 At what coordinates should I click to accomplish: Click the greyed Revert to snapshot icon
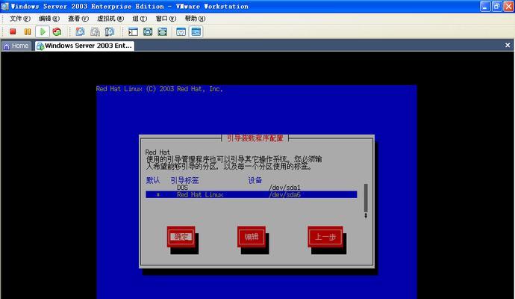pyautogui.click(x=95, y=31)
